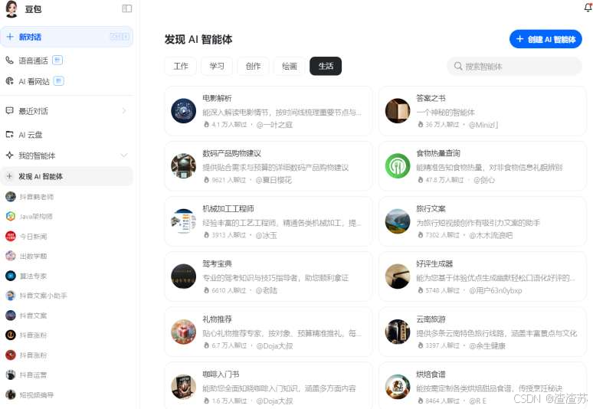Click 数码产品购物建议 avatar image
Image resolution: width=593 pixels, height=409 pixels.
pos(183,166)
